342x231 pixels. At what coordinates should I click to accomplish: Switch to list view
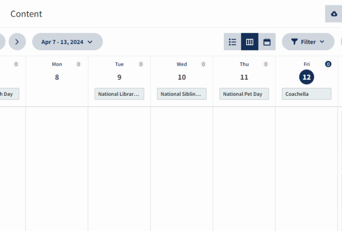point(232,41)
